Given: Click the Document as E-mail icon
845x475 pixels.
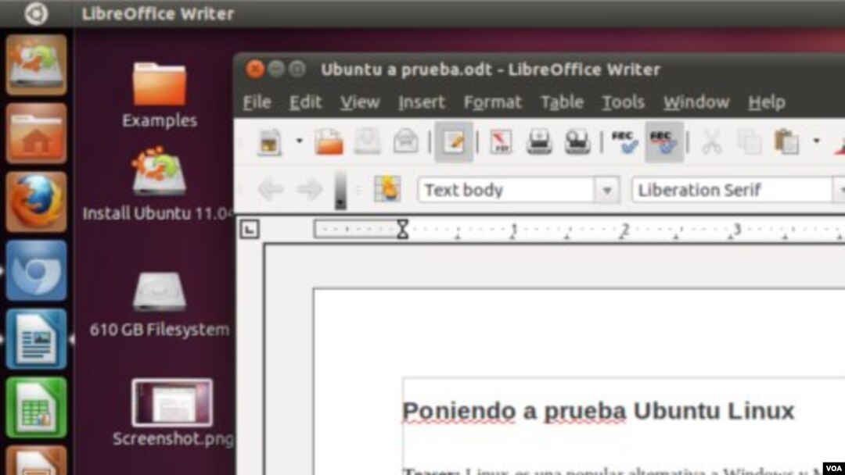Looking at the screenshot, I should [406, 142].
